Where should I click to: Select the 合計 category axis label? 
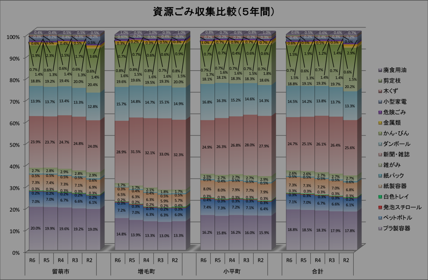pos(317,271)
